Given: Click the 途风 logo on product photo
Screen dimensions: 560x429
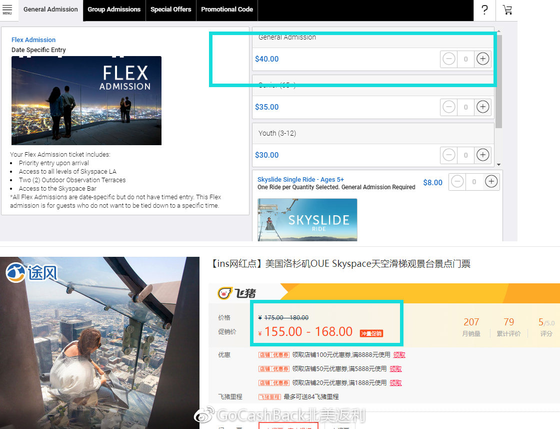Looking at the screenshot, I should pyautogui.click(x=31, y=273).
